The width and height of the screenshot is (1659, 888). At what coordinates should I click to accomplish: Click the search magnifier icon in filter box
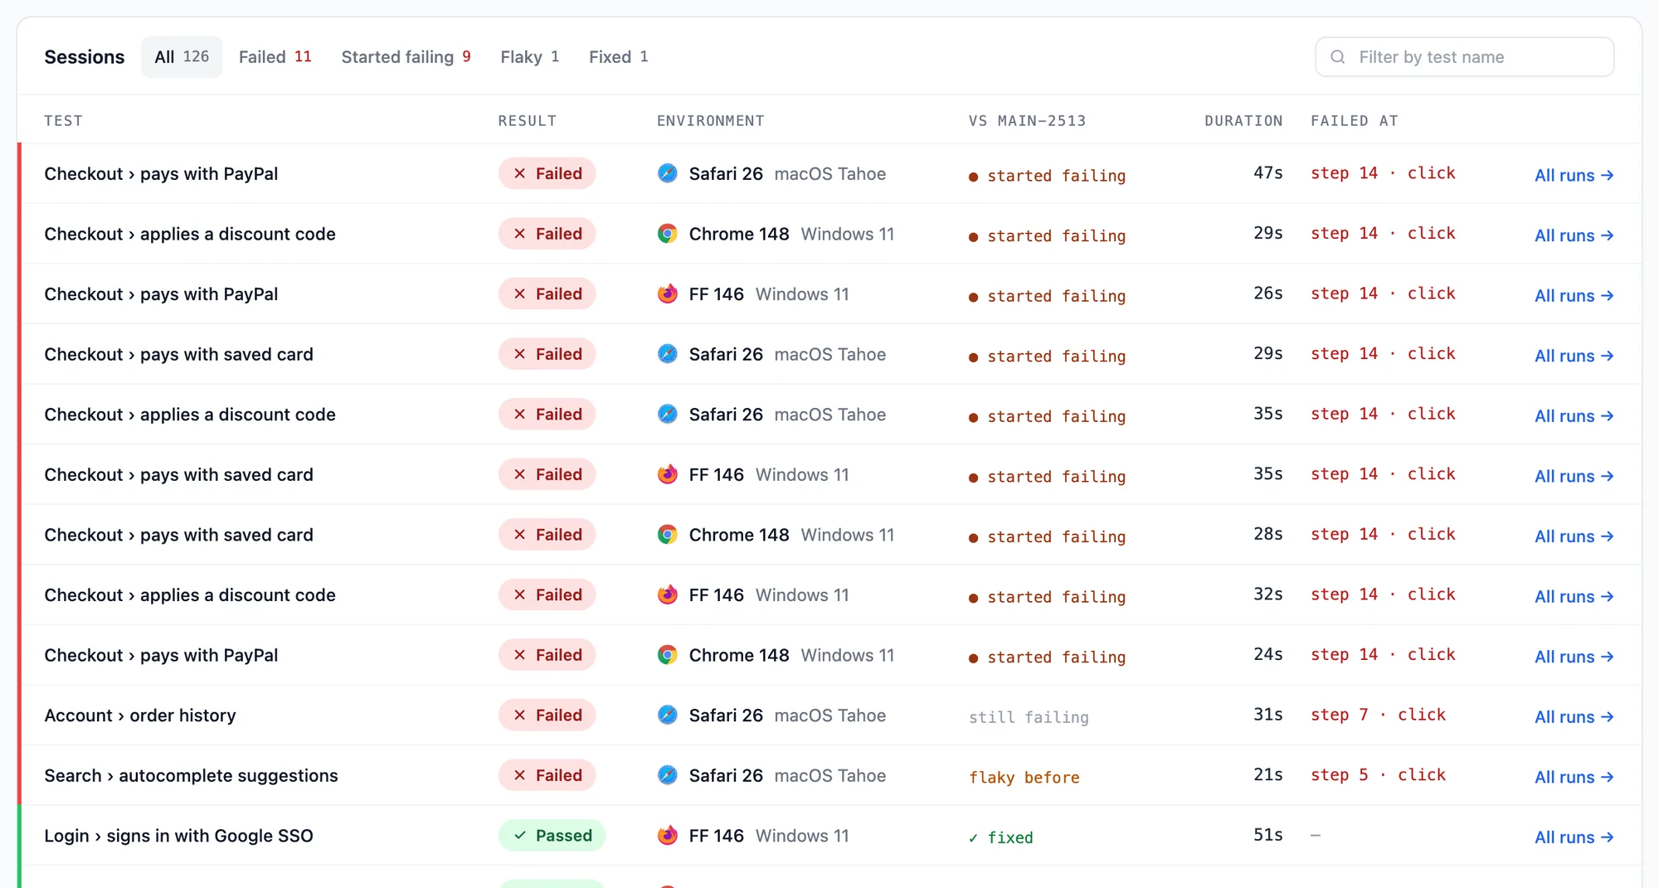[x=1337, y=57]
